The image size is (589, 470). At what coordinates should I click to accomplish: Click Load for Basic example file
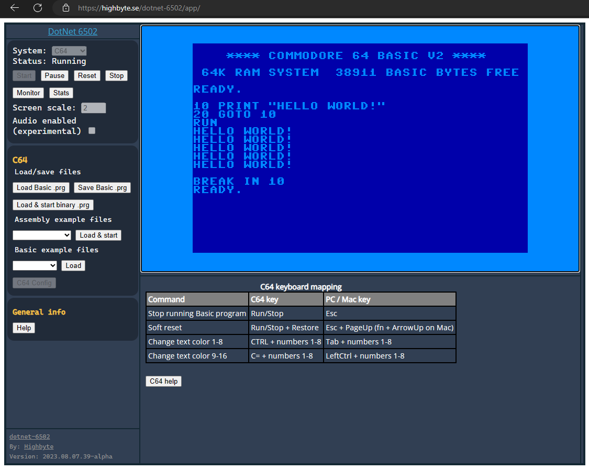coord(73,266)
